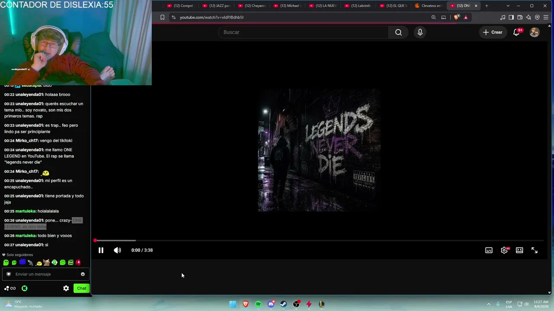Screen dimensions: 554x311
Task: Click the site settings icon in address bar
Action: (174, 17)
